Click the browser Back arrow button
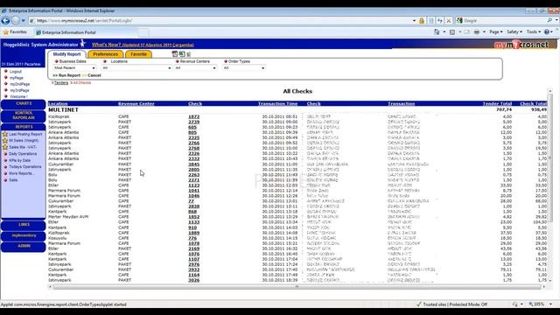Screen dimensions: 560x315 [5, 21]
